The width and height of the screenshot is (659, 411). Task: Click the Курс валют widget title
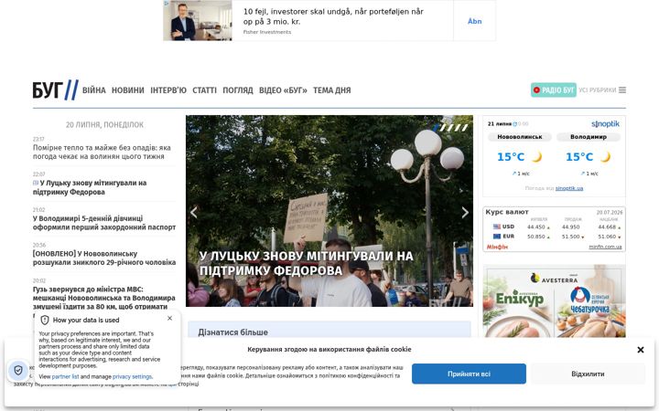point(507,212)
